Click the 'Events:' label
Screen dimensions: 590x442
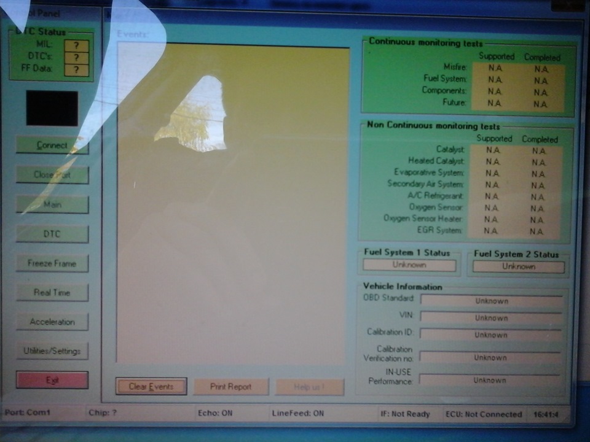pos(132,34)
